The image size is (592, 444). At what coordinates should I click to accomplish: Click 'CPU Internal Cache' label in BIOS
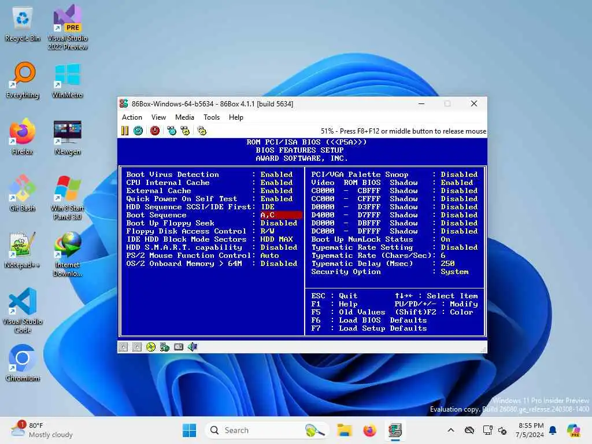click(x=168, y=182)
